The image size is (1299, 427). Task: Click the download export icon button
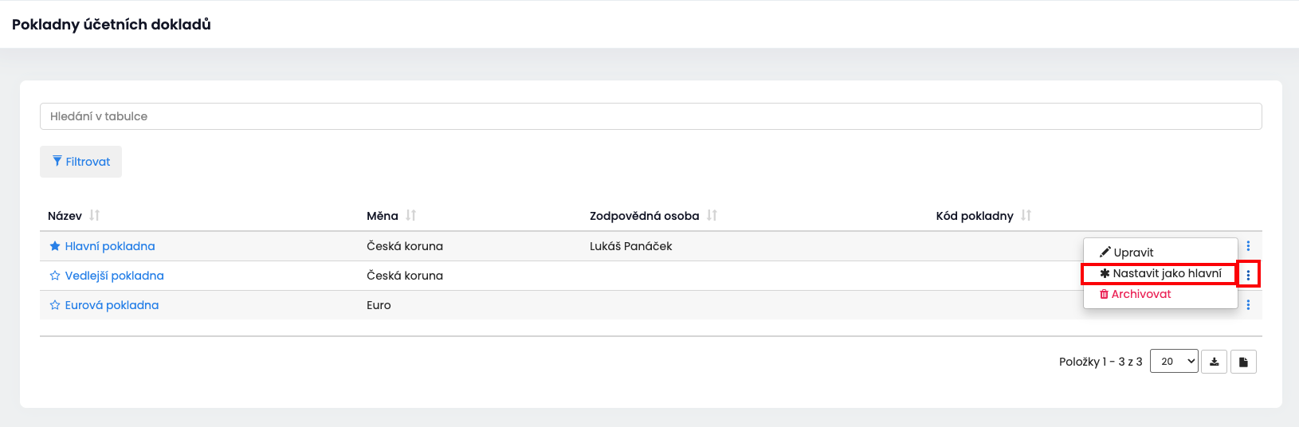coord(1214,362)
